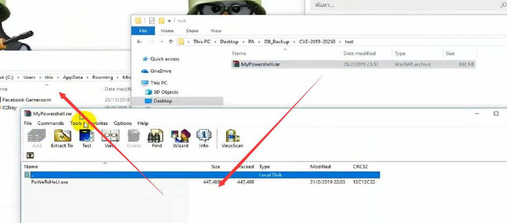Click Roaming in the background window breadcrumb

coord(103,77)
